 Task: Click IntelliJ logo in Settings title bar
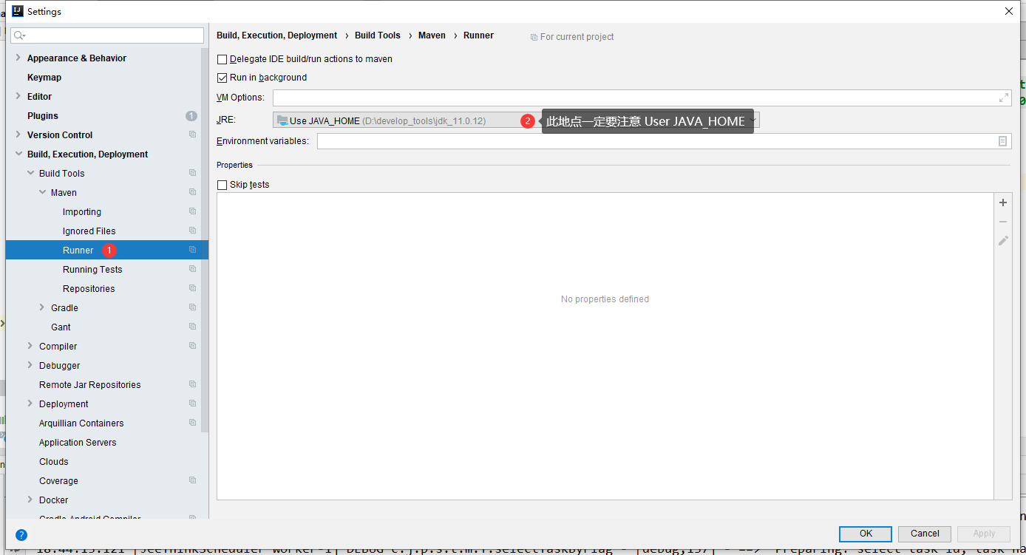point(18,11)
